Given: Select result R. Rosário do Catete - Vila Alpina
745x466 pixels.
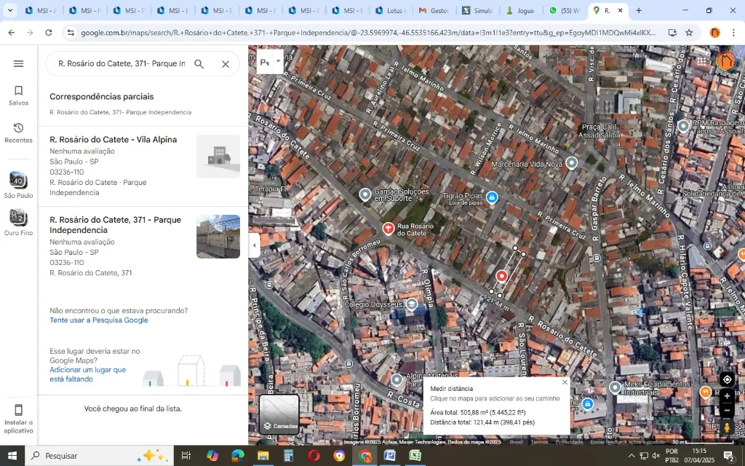Looking at the screenshot, I should (x=143, y=166).
